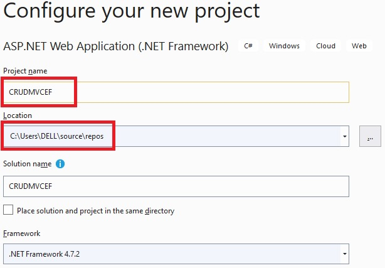This screenshot has height=268, width=385.
Task: Select the Location path text C:\Users\DELL\source\repos
Action: click(56, 136)
